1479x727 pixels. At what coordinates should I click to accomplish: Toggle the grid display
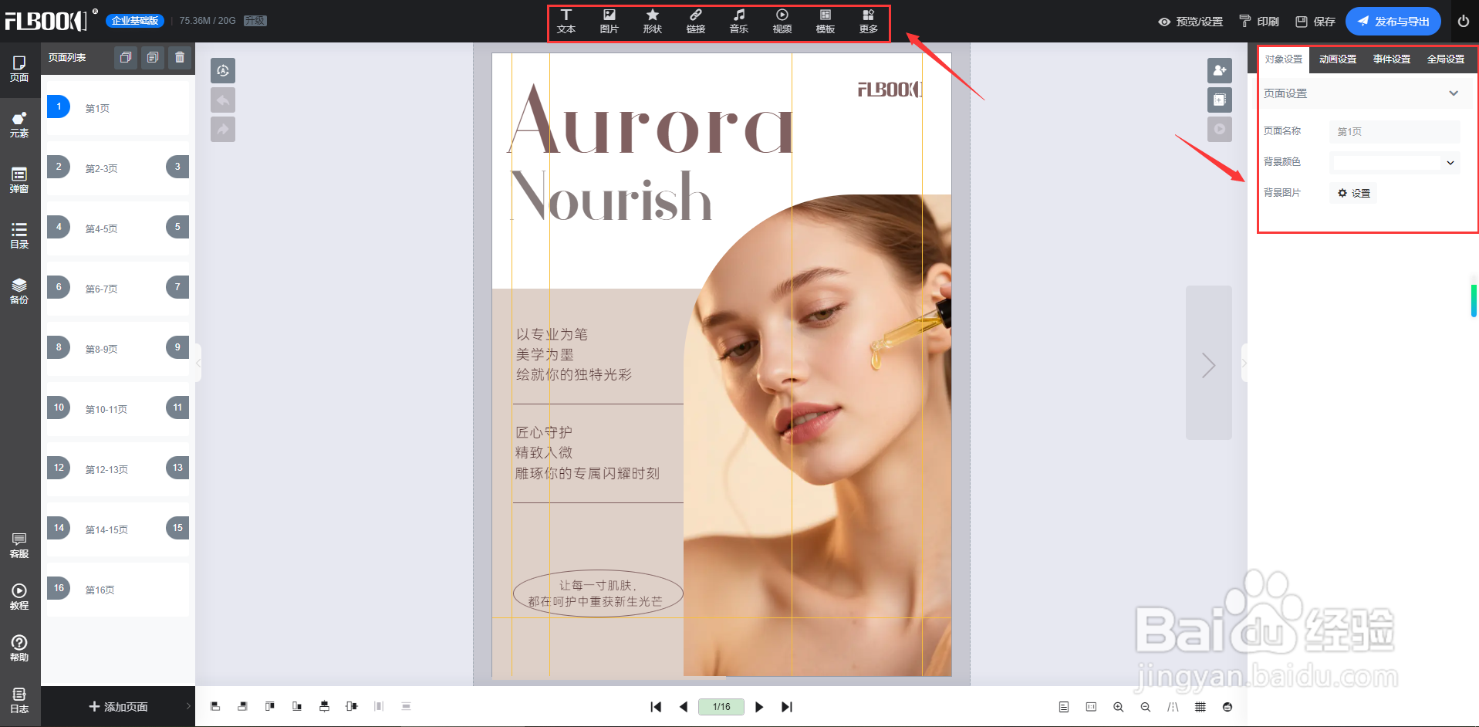tap(1200, 706)
